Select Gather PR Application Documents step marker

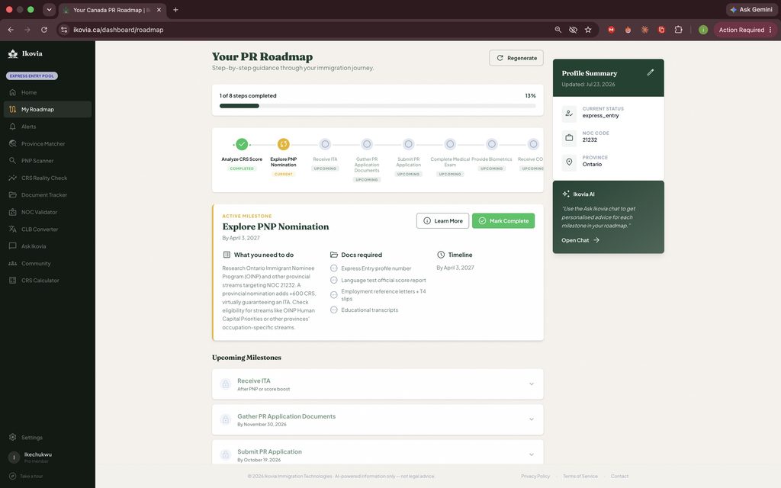coord(367,144)
